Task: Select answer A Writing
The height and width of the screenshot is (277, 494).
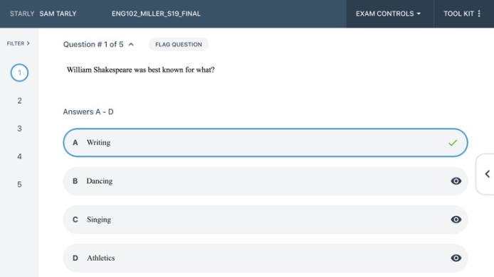Action: click(266, 143)
